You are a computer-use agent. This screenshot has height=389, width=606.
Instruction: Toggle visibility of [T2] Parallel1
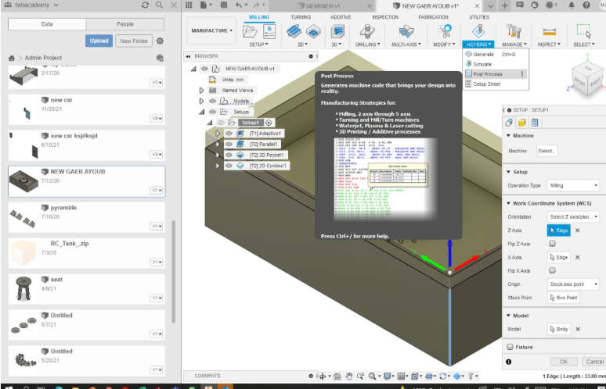(229, 145)
